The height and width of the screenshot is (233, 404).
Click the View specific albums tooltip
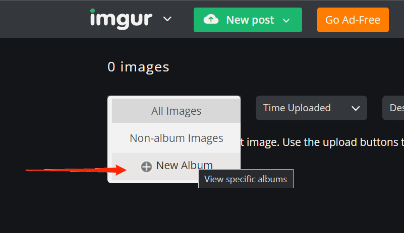[246, 179]
